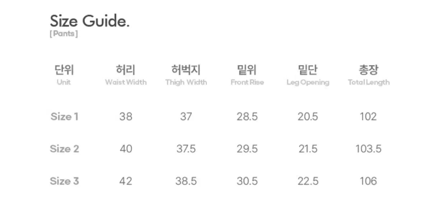This screenshot has width=431, height=203.
Task: Click the Size 1 row label
Action: click(x=64, y=117)
